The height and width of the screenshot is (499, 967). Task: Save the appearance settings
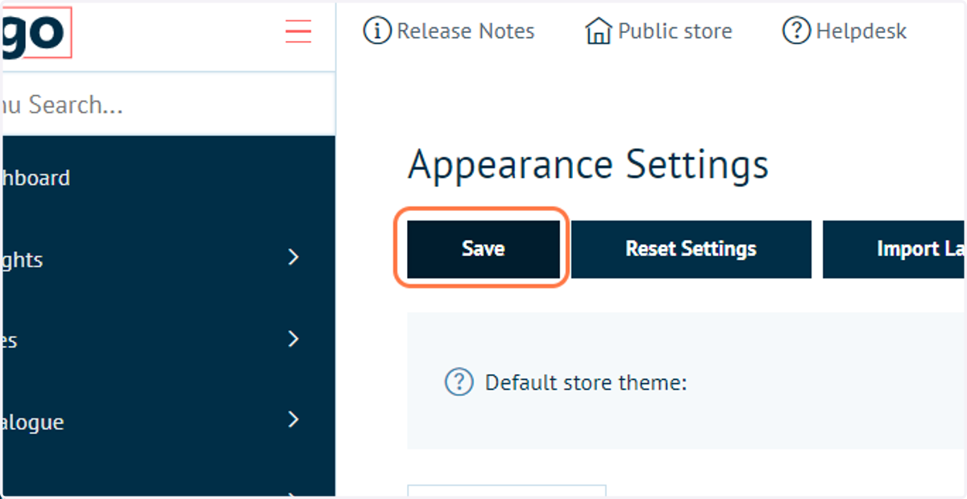click(483, 249)
